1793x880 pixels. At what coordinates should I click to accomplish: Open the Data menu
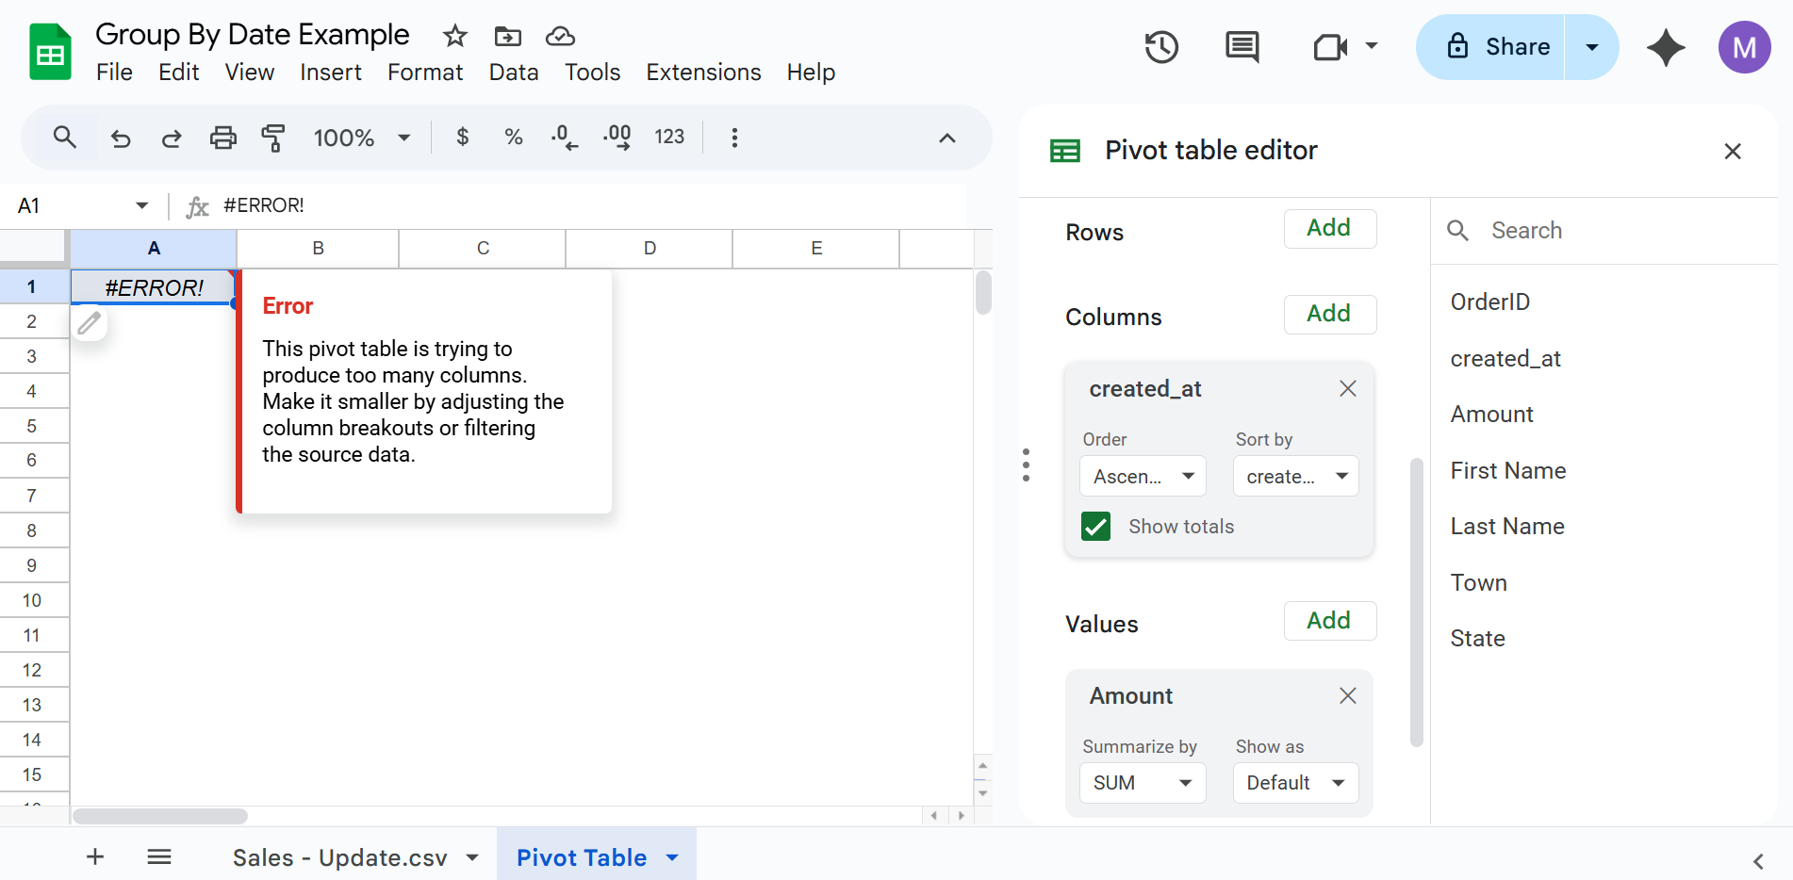coord(514,72)
